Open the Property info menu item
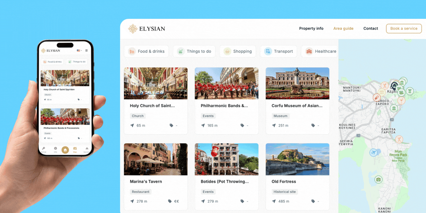The image size is (426, 213). 311,28
